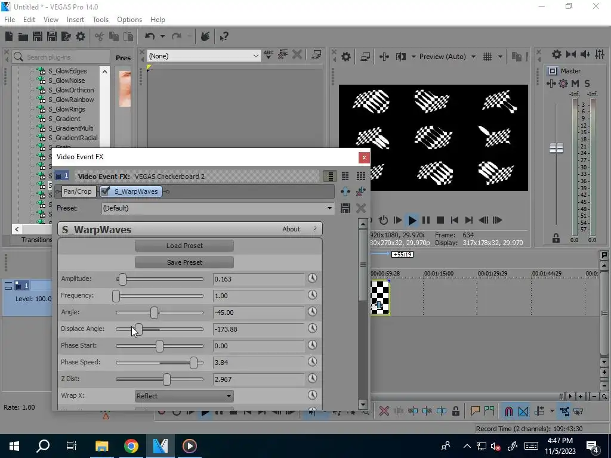Click the Play button in preview transport
611x458 pixels.
click(x=412, y=221)
